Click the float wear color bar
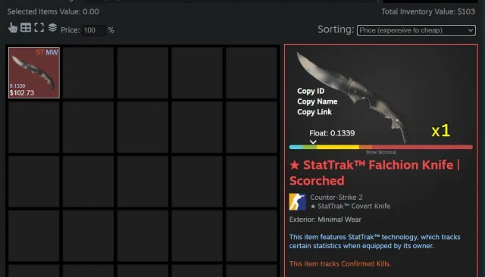This screenshot has width=485, height=277. (380, 148)
